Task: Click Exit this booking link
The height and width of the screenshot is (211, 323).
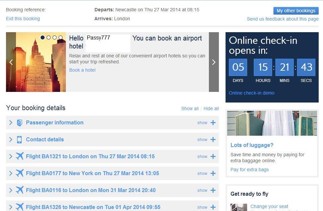Action: [23, 19]
